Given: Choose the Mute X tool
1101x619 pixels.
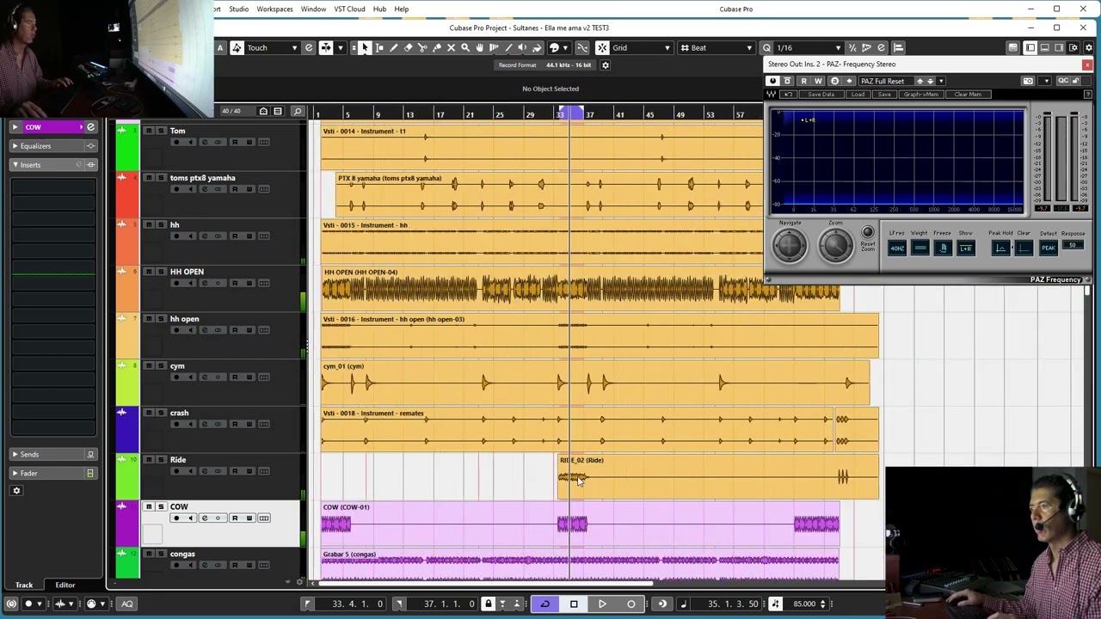Looking at the screenshot, I should click(451, 48).
